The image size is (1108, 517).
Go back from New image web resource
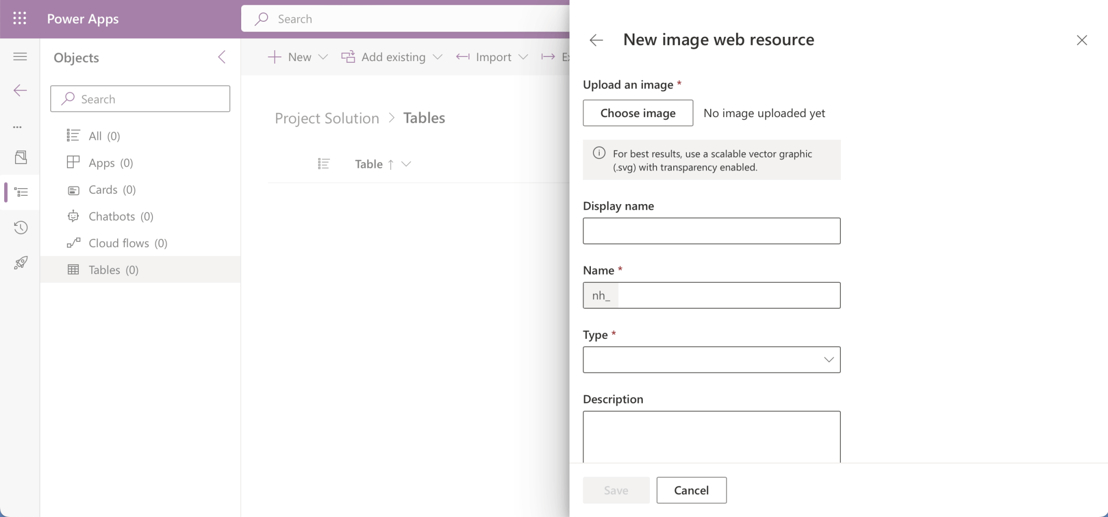click(x=596, y=40)
